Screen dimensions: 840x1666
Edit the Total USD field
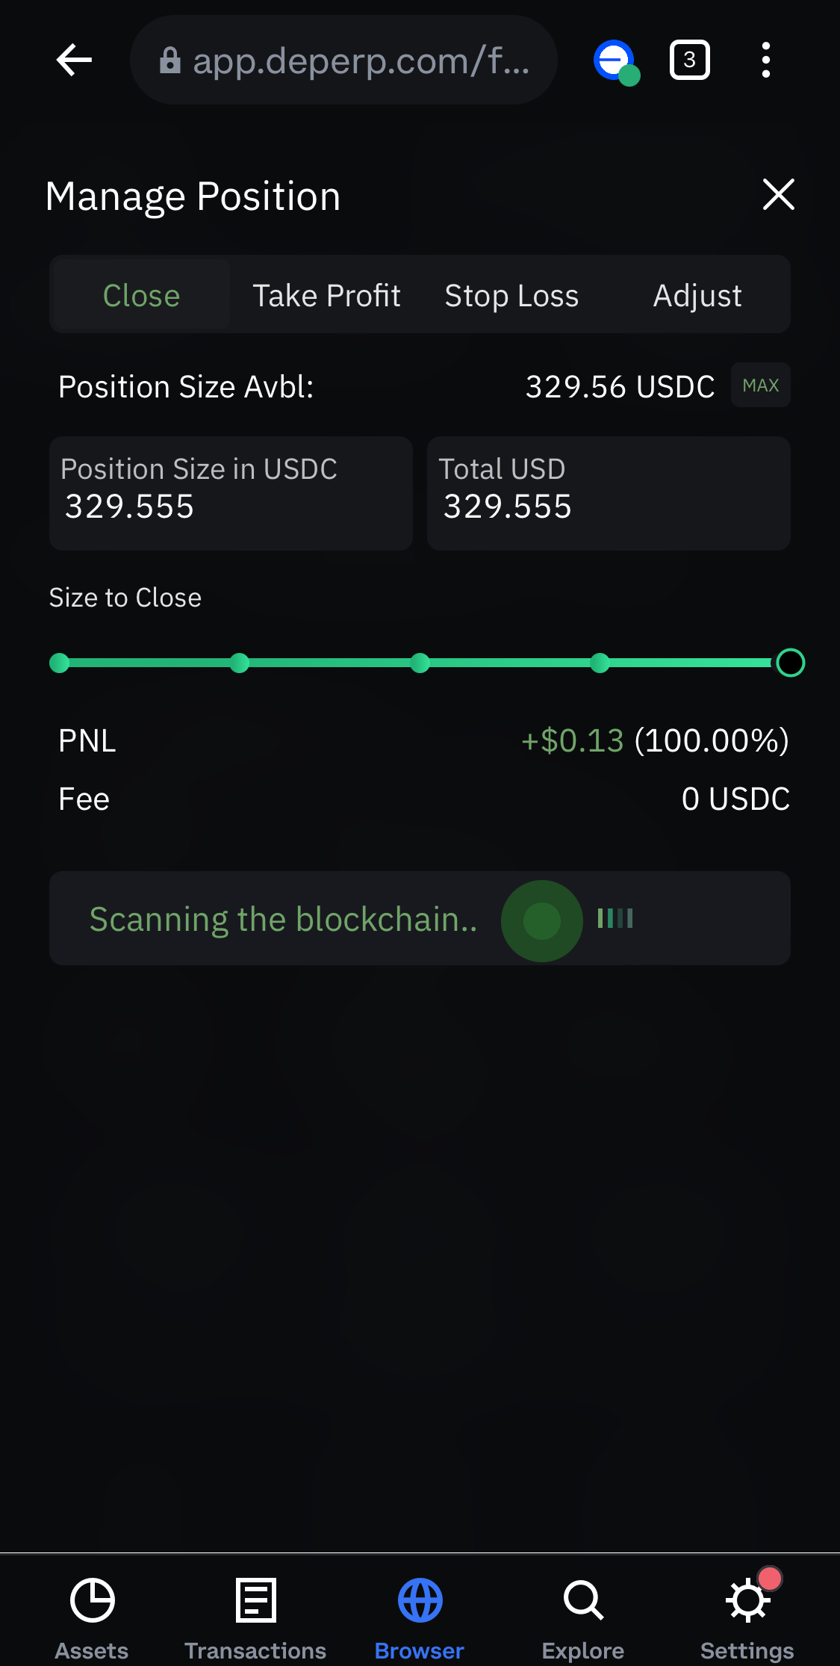609,493
